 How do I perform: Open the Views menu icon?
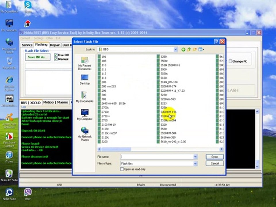[201, 49]
